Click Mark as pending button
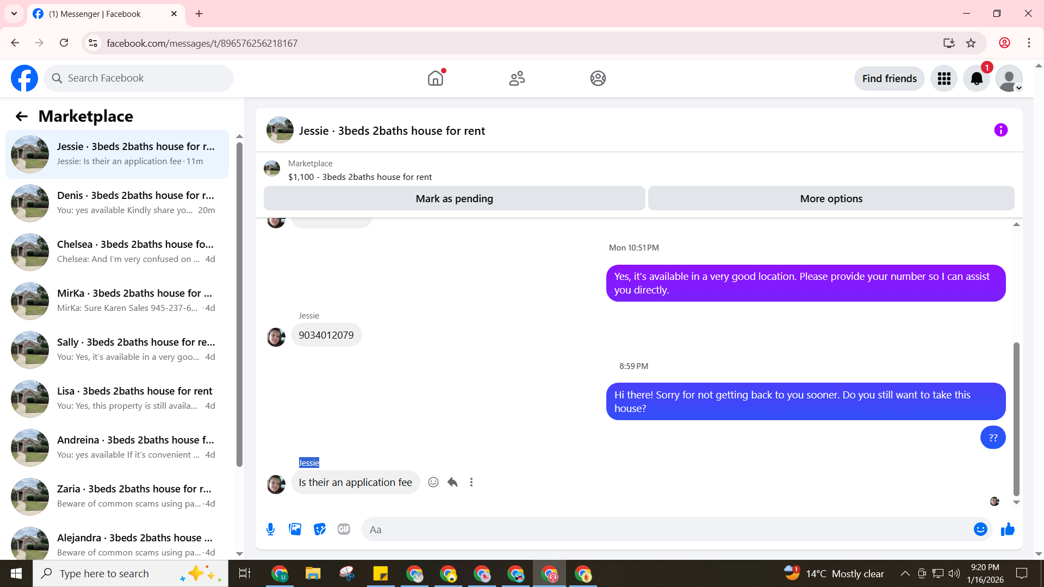The image size is (1044, 587). pos(454,198)
